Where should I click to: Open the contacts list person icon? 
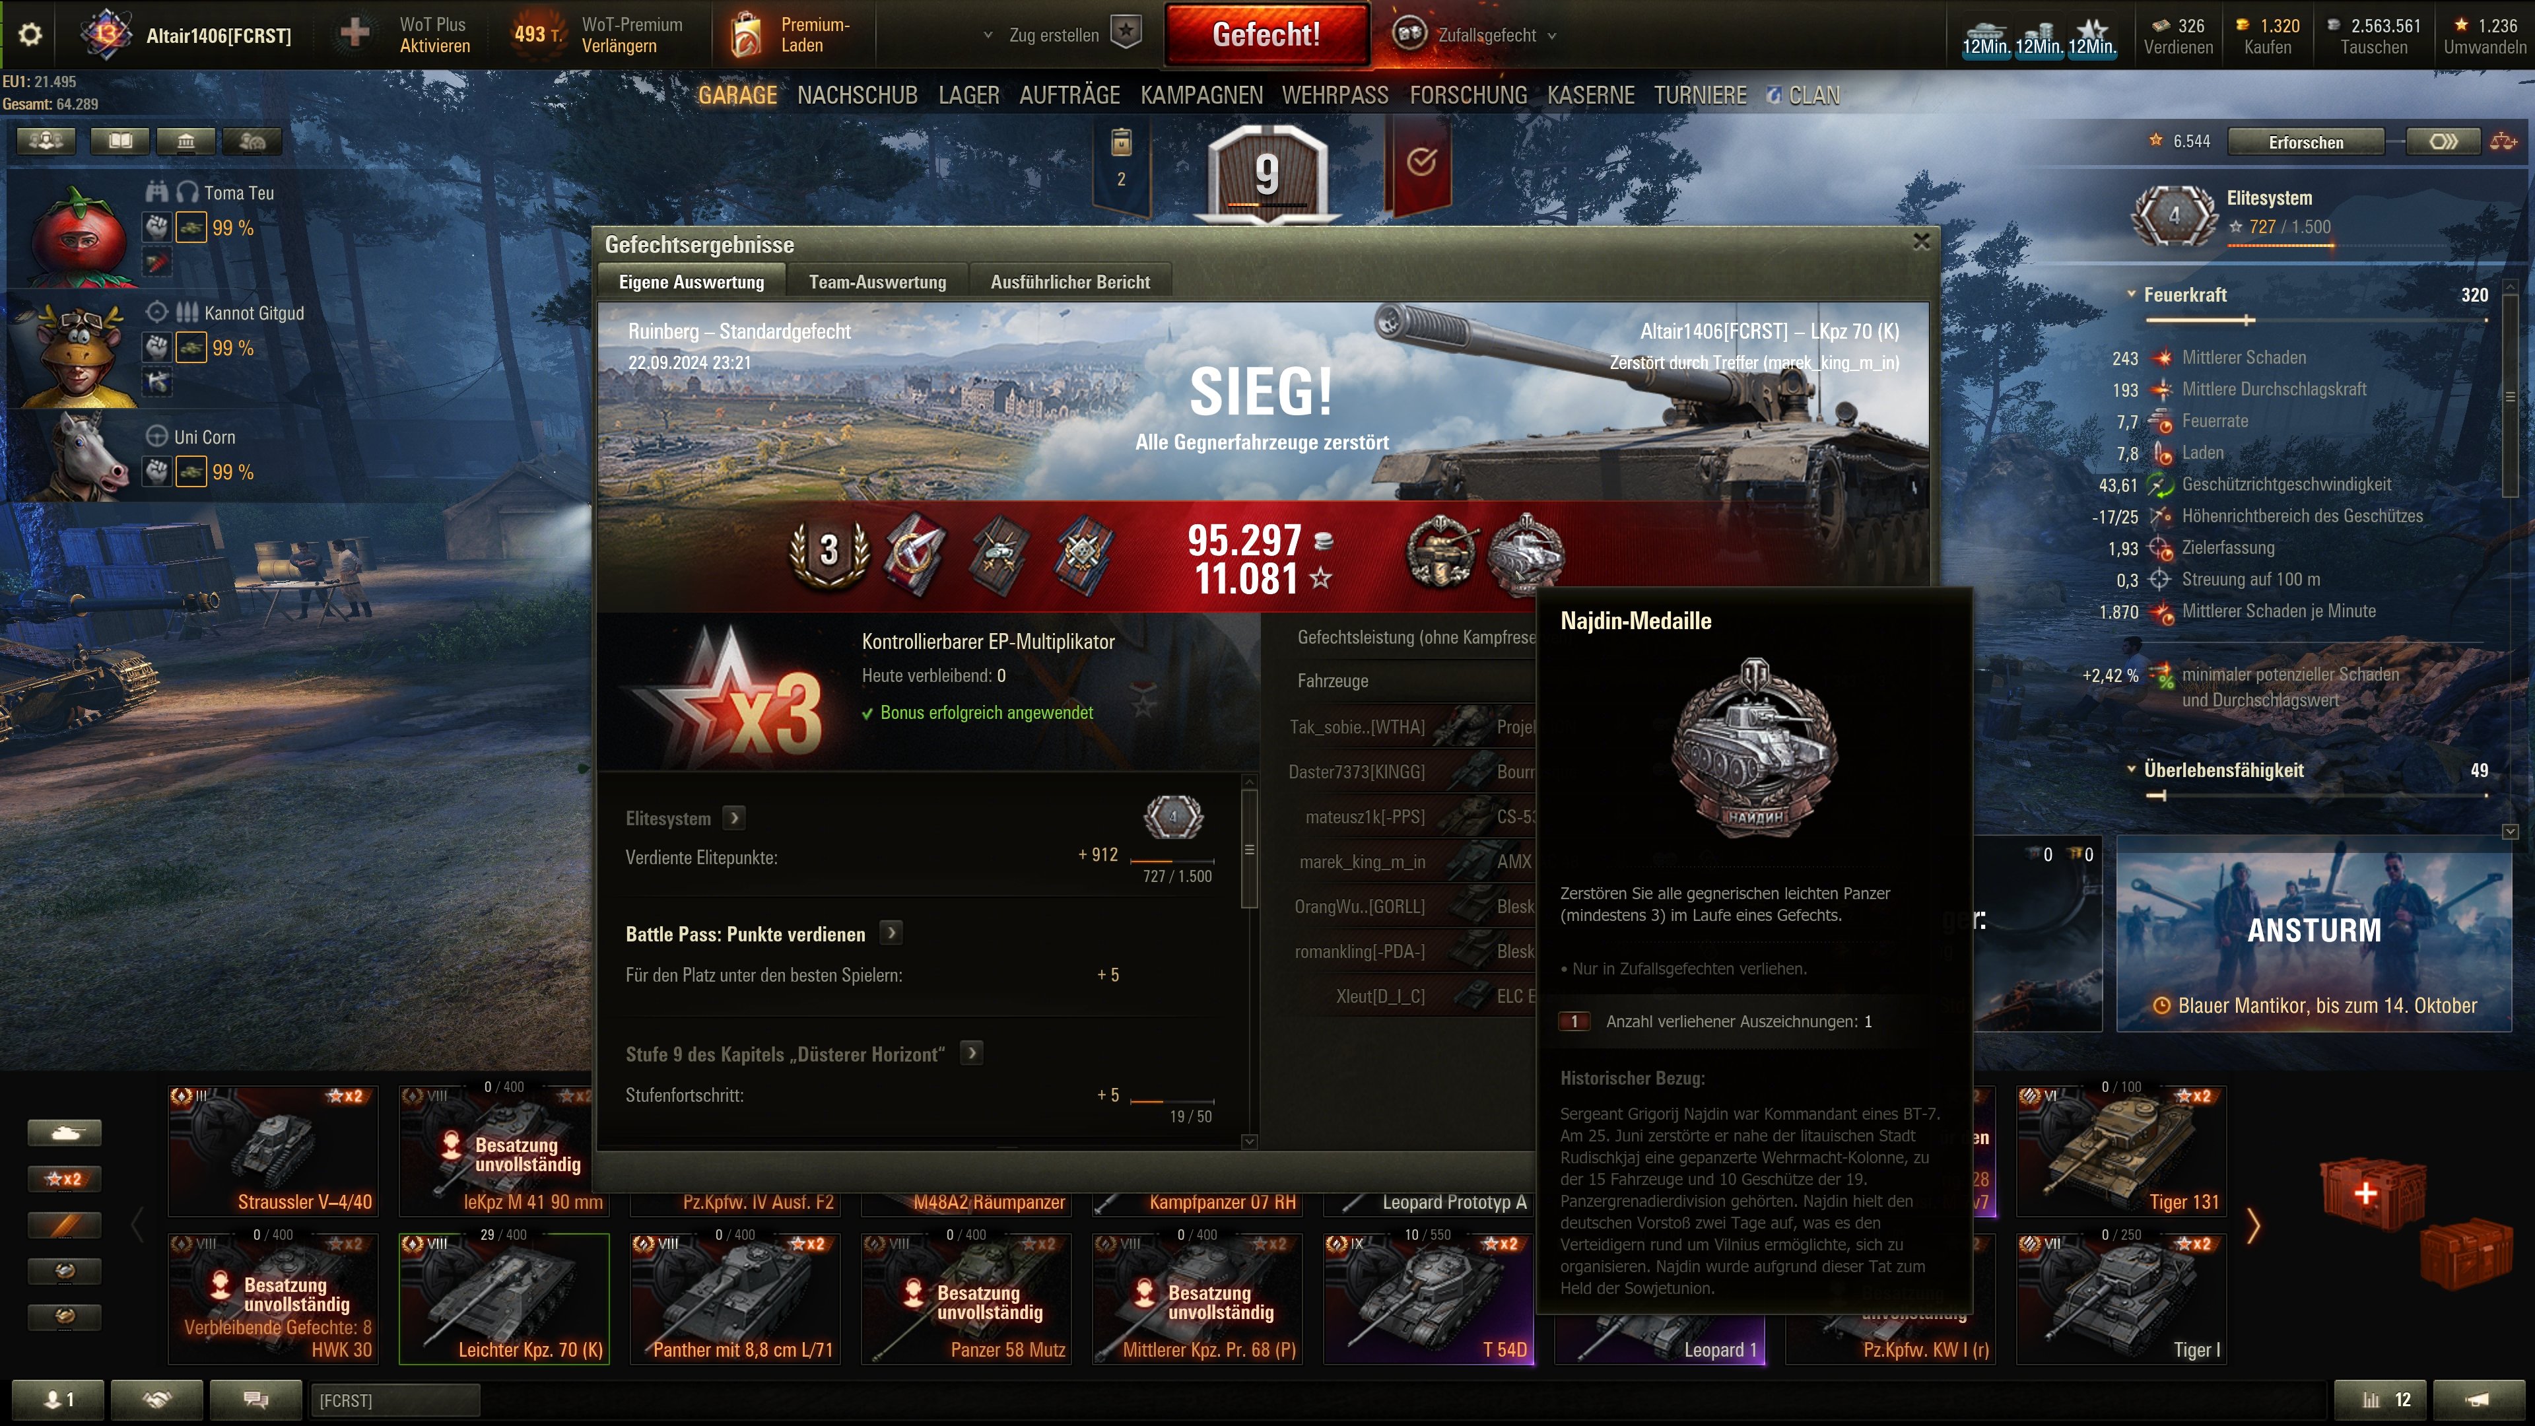tap(58, 1400)
